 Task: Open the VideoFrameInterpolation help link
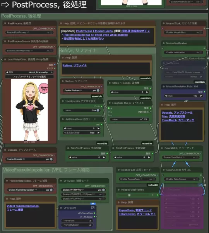[23, 206]
